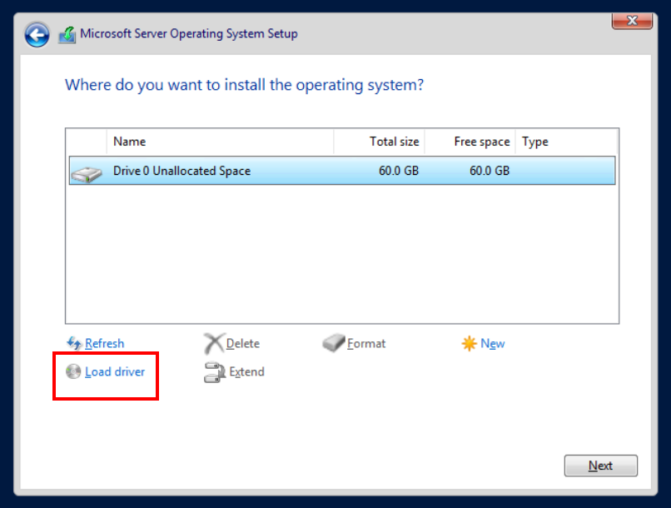Click the Refresh arrows icon
This screenshot has height=508, width=671.
pos(74,343)
